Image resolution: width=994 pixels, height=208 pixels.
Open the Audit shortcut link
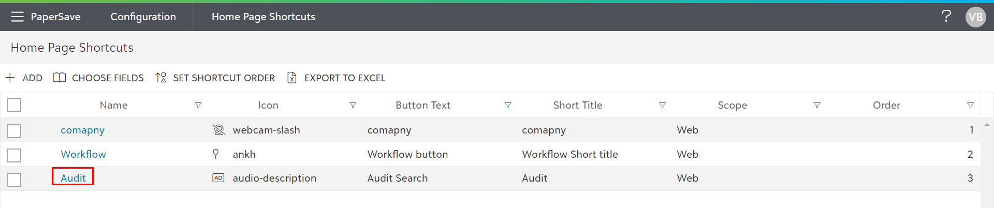73,178
